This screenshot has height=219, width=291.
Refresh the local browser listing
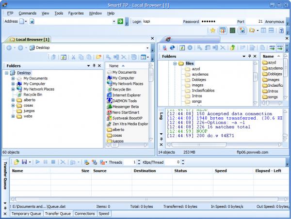[x=64, y=57]
